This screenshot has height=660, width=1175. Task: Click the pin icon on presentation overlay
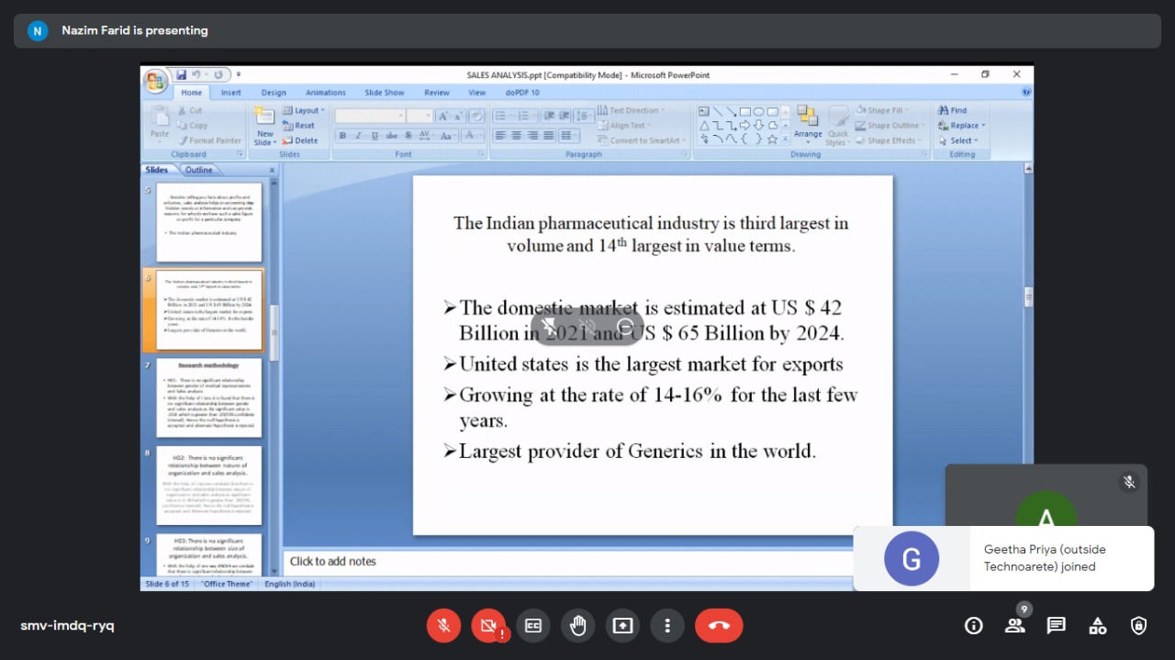pyautogui.click(x=549, y=327)
